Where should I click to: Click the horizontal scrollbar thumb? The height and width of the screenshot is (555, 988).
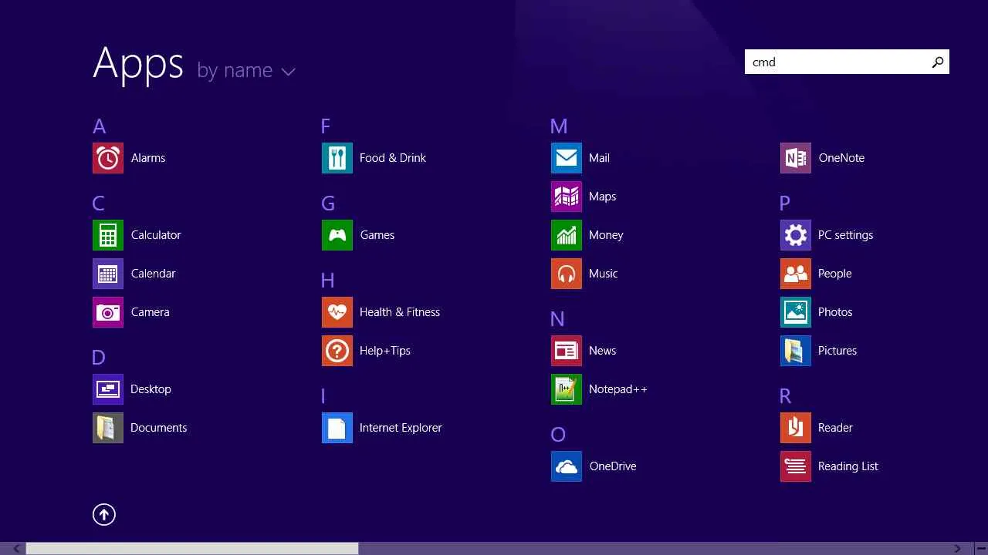click(x=192, y=549)
